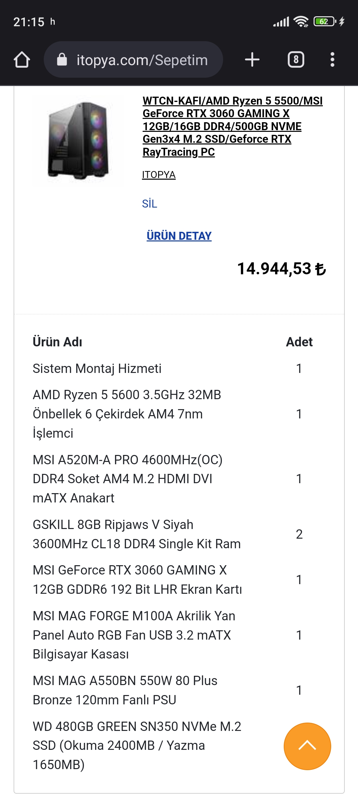Tap the 14.944,53 ₺ price

pos(281,269)
